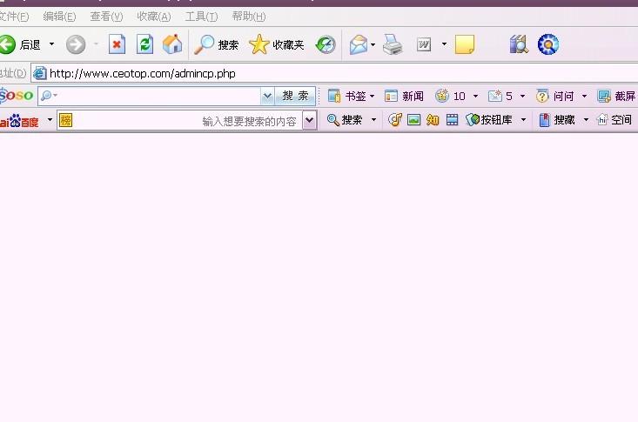
Task: Click the yellow 榜 ranking icon
Action: click(66, 120)
